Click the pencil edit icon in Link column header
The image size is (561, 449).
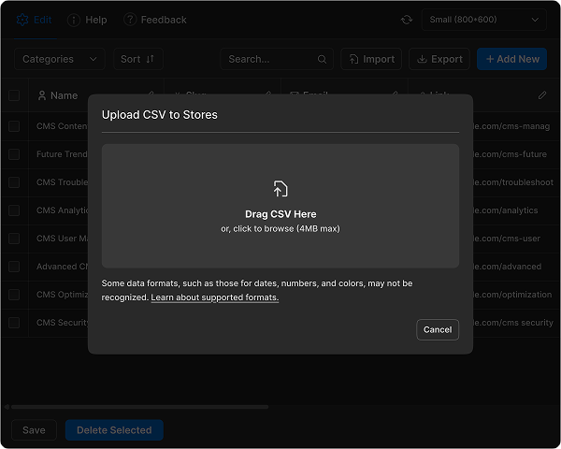tap(542, 94)
